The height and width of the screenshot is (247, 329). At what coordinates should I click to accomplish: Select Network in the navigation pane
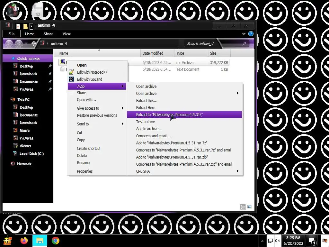point(24,164)
